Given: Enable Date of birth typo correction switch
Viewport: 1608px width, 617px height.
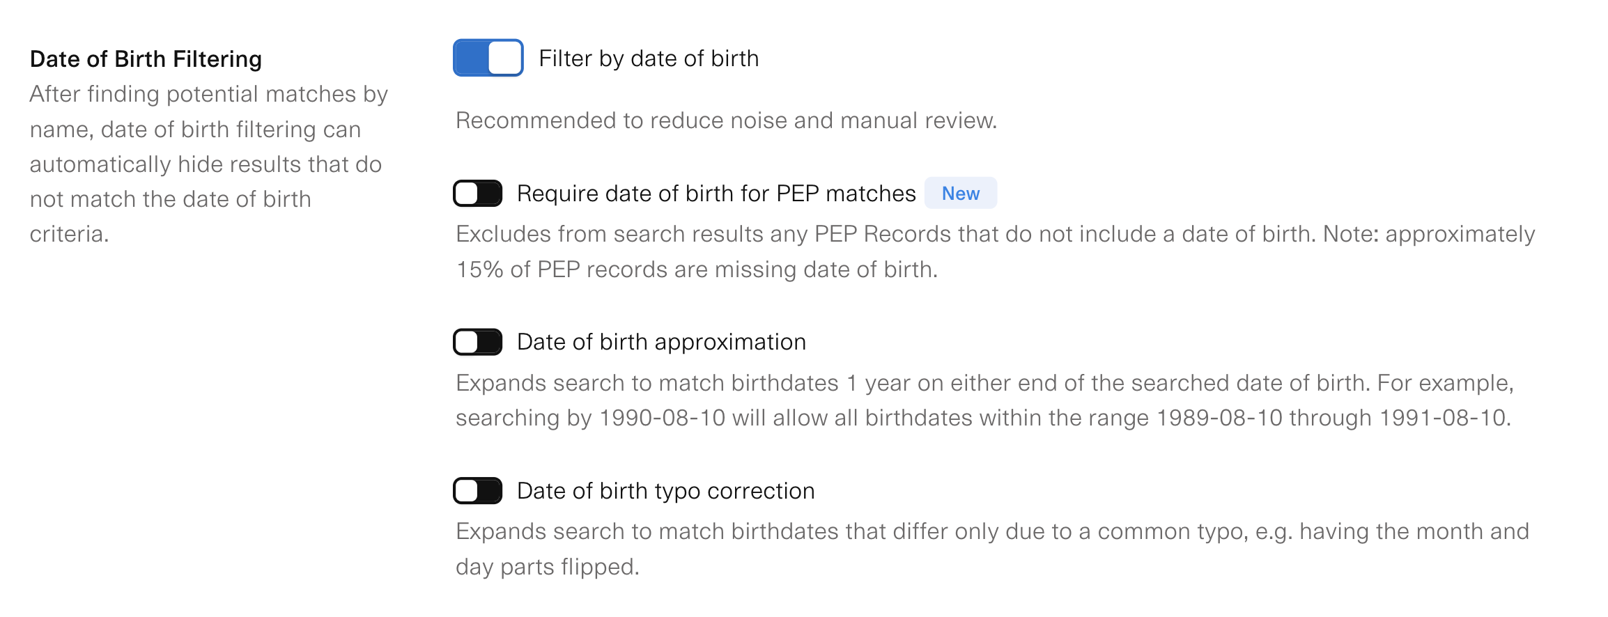Looking at the screenshot, I should point(478,491).
